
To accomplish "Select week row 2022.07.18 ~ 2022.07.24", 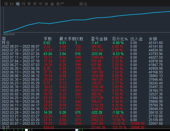I will click(20, 54).
